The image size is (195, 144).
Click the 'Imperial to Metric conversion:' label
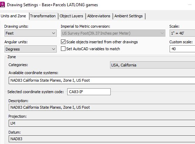pyautogui.click(x=85, y=26)
